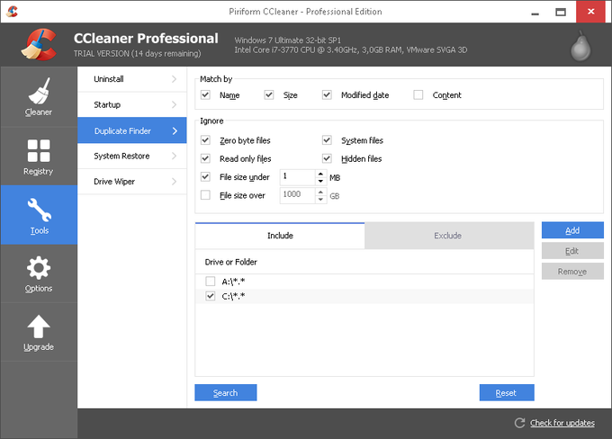612x439 pixels.
Task: Click the File size under MB field
Action: click(296, 177)
